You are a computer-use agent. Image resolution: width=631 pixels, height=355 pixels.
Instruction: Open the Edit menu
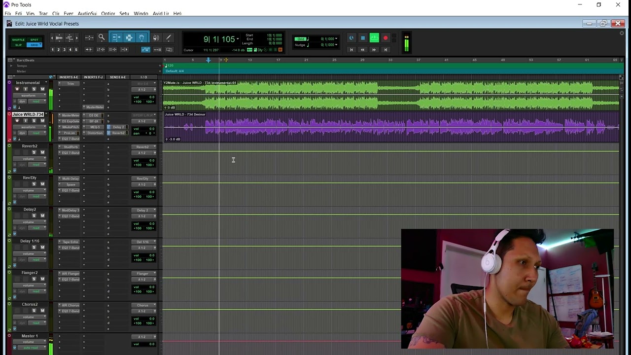click(x=18, y=14)
